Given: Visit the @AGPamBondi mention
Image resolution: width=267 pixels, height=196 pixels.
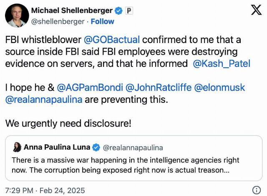Looking at the screenshot, I should pyautogui.click(x=90, y=87).
